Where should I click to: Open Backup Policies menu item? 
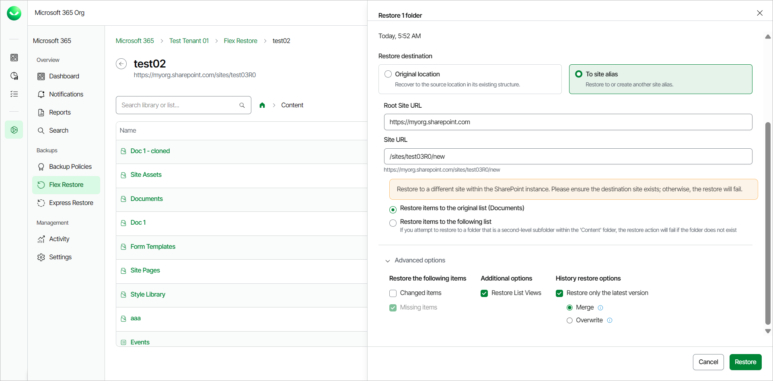[70, 167]
